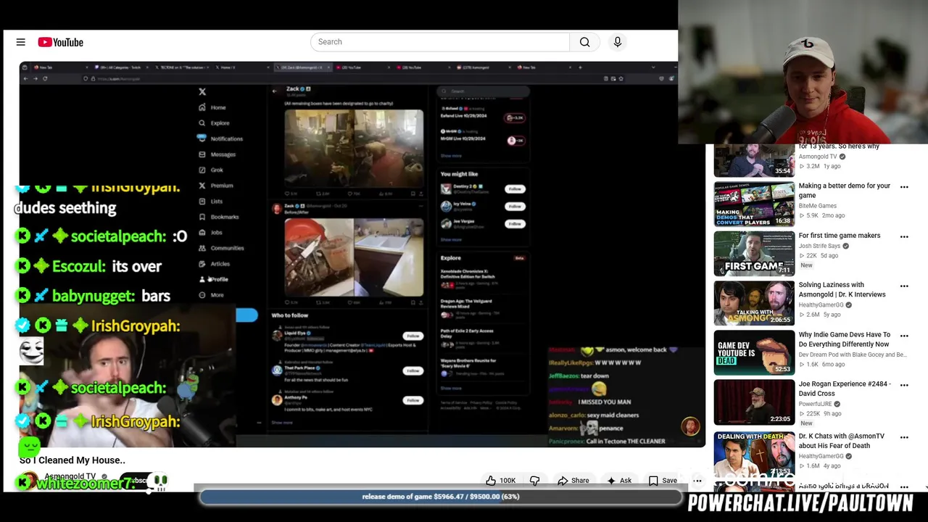Screen dimensions: 928x522
Task: Open the Ask button below video
Action: click(618, 480)
